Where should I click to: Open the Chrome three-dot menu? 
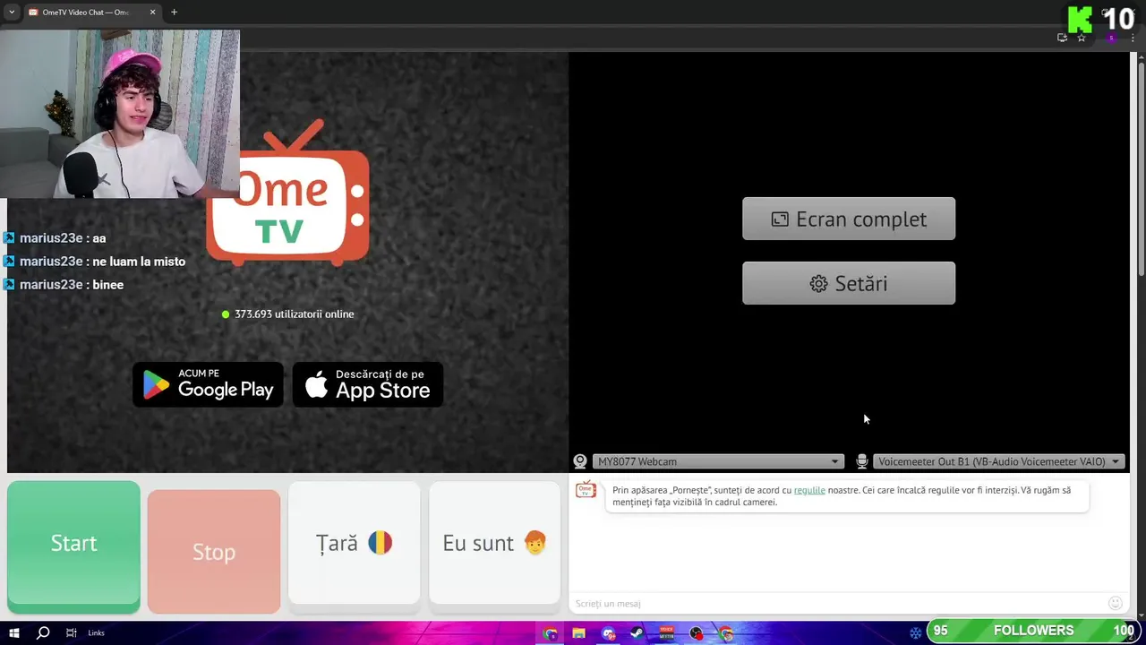point(1133,38)
